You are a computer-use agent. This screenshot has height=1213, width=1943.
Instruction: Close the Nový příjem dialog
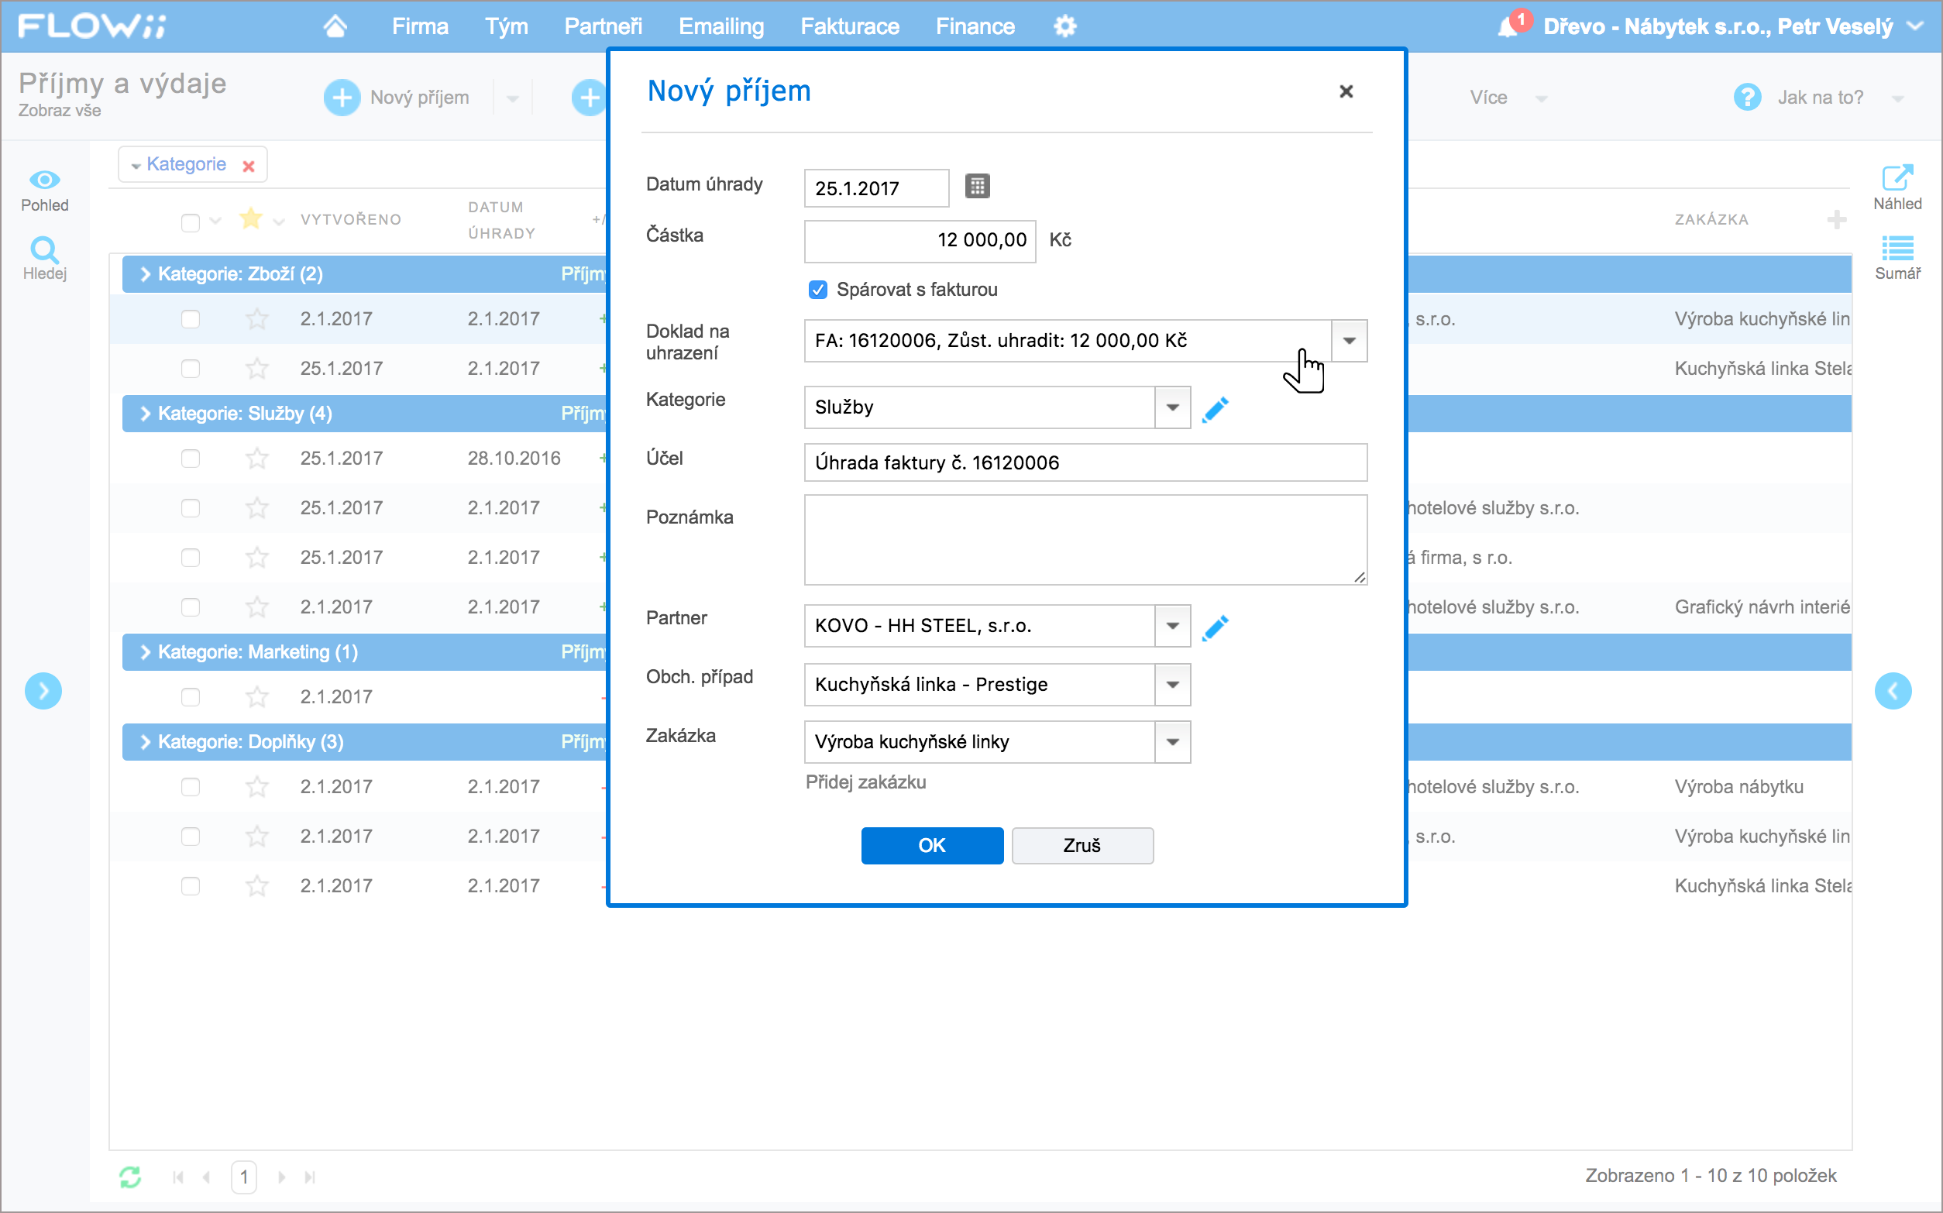tap(1346, 91)
